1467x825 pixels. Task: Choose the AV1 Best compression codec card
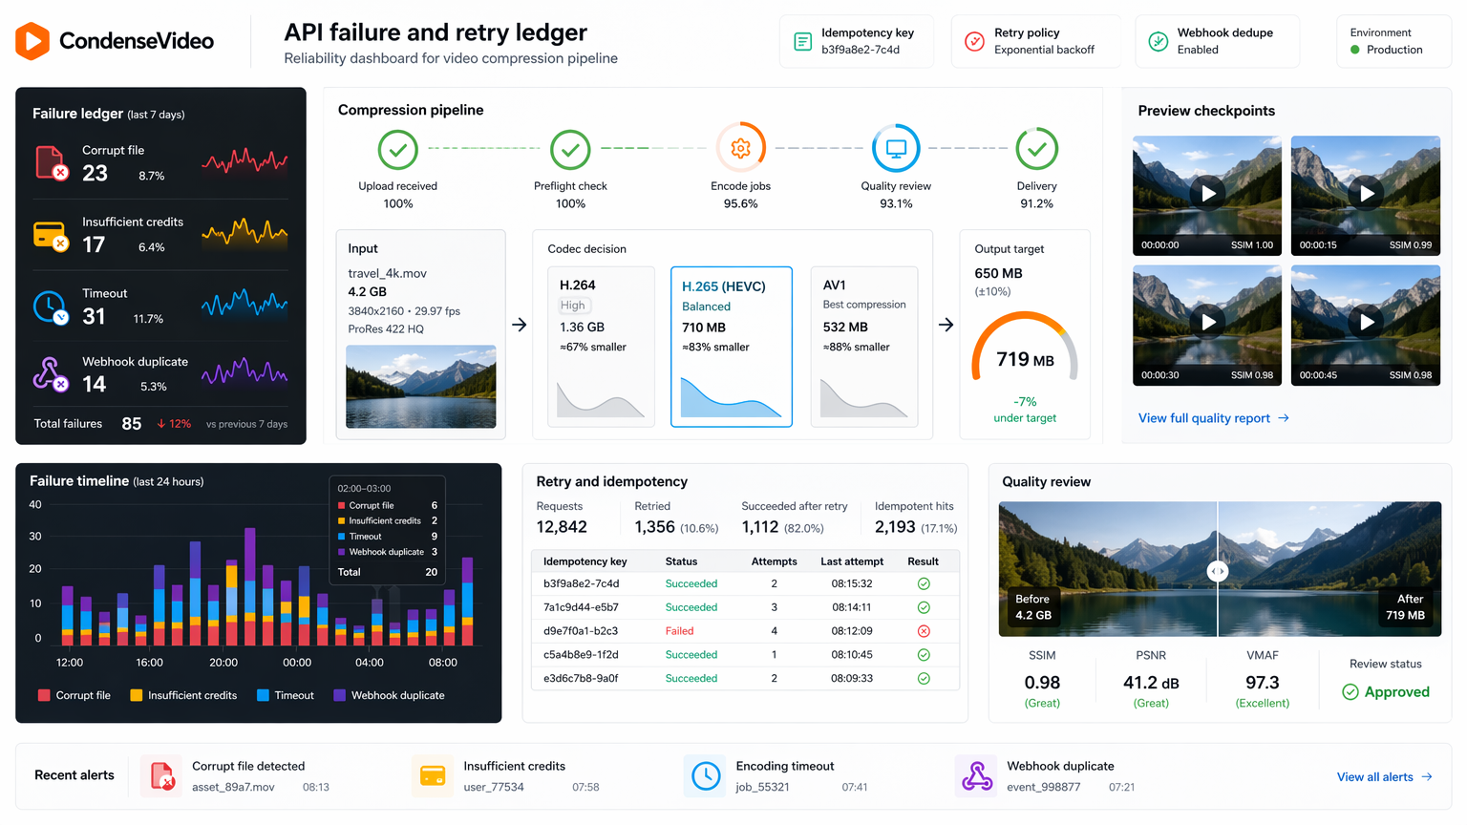(864, 346)
